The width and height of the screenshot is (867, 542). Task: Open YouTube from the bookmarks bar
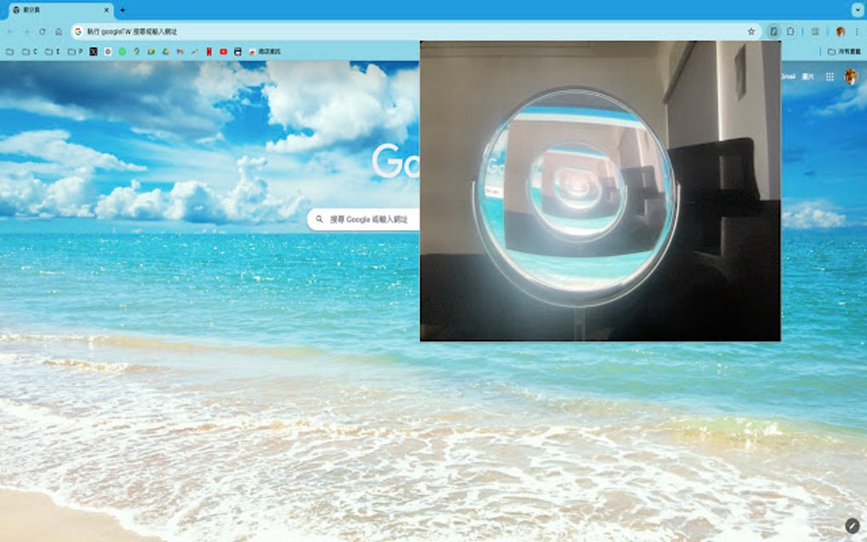click(224, 51)
